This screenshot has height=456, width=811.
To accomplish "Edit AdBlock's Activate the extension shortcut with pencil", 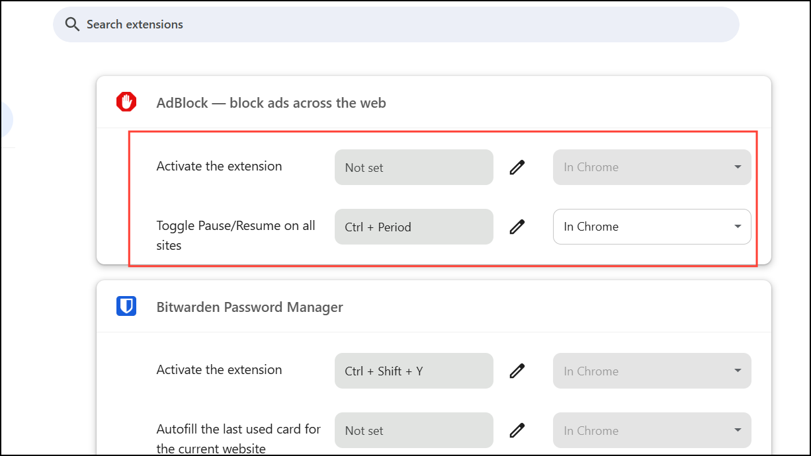I will [517, 167].
